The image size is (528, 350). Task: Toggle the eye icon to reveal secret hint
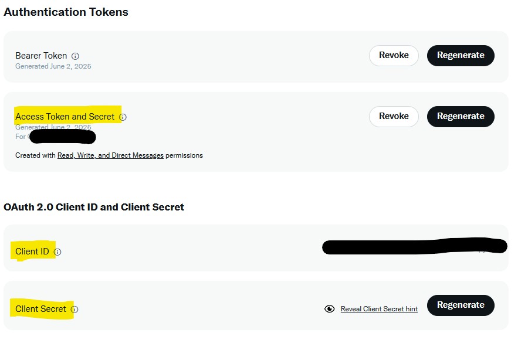point(329,309)
